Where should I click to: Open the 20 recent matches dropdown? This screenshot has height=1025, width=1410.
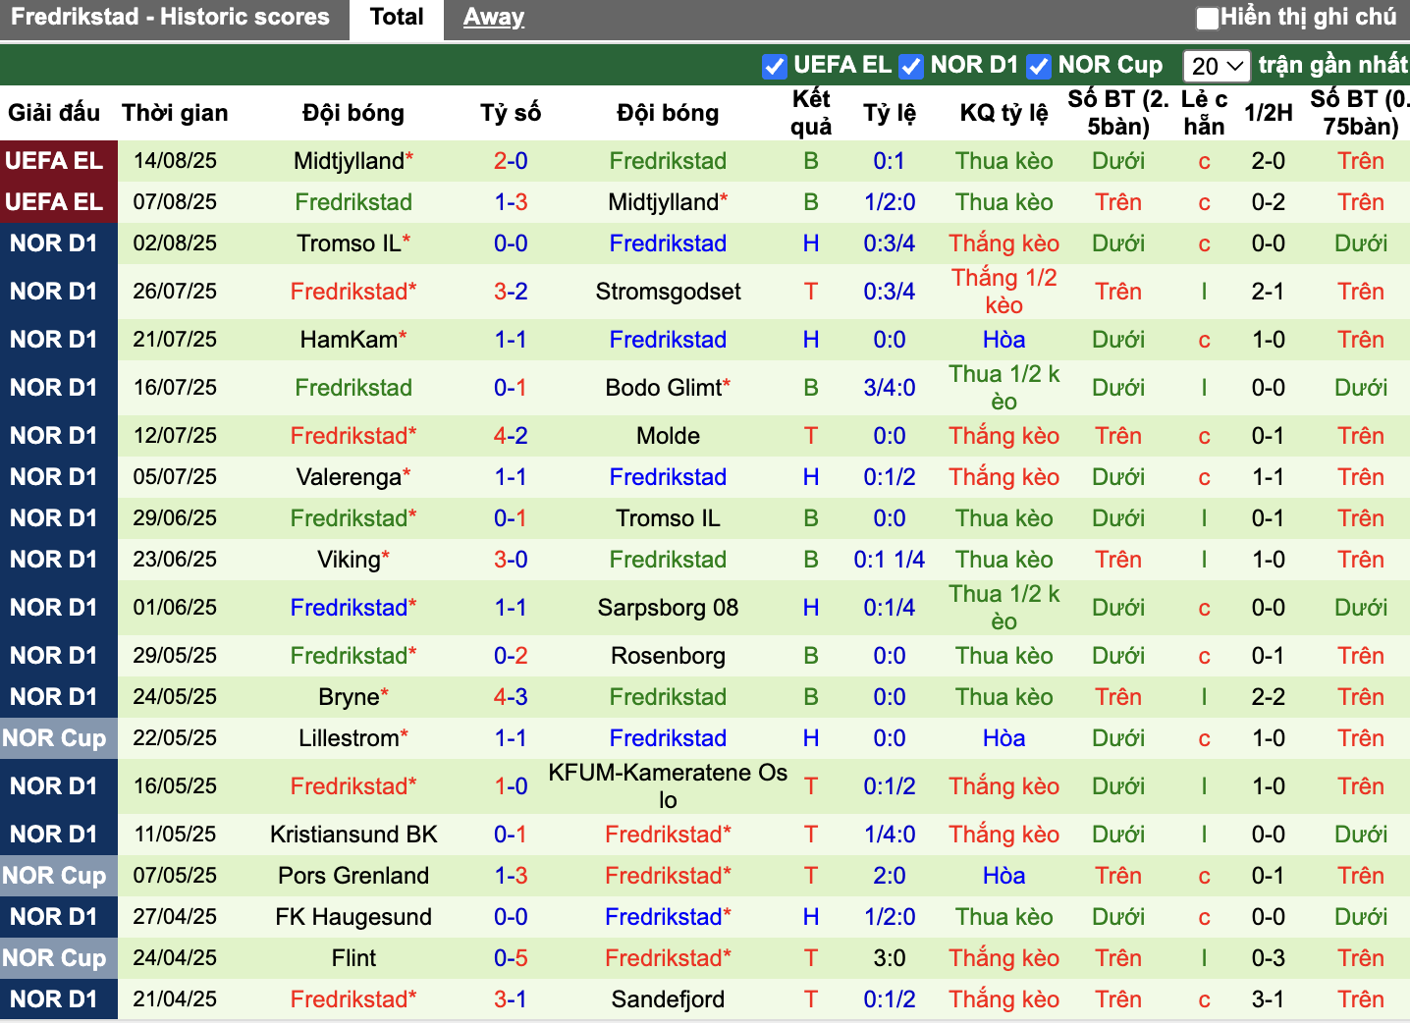point(1217,66)
